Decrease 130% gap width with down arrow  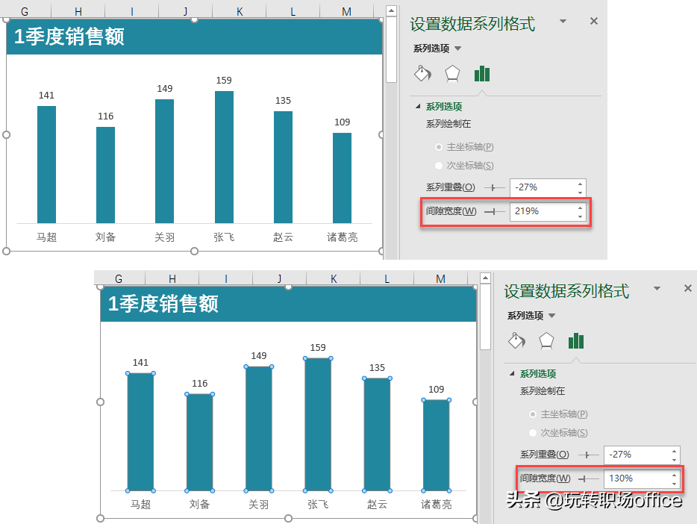675,483
